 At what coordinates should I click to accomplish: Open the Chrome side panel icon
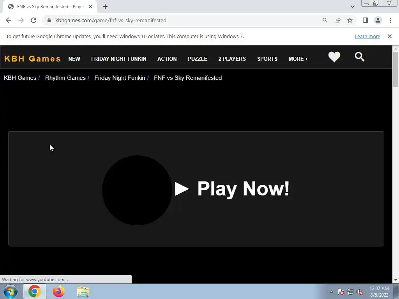pyautogui.click(x=365, y=20)
